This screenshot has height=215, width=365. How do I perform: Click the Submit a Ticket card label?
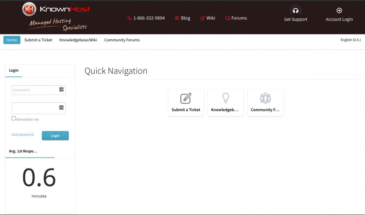coord(186,110)
